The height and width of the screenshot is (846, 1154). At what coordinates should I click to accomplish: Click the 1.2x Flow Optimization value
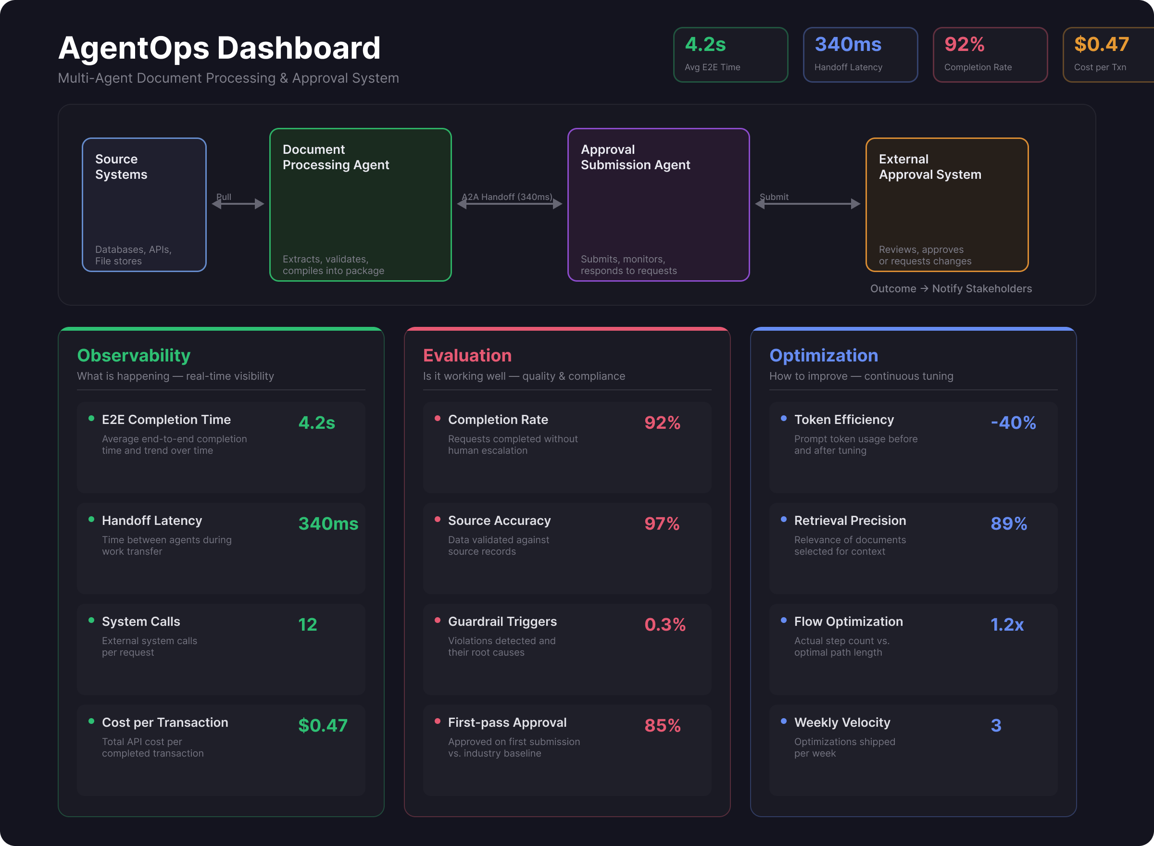[x=1007, y=624]
